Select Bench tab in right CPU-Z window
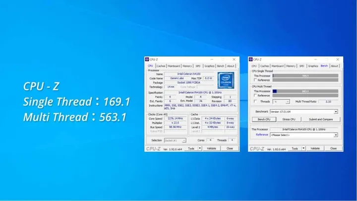 coord(324,66)
